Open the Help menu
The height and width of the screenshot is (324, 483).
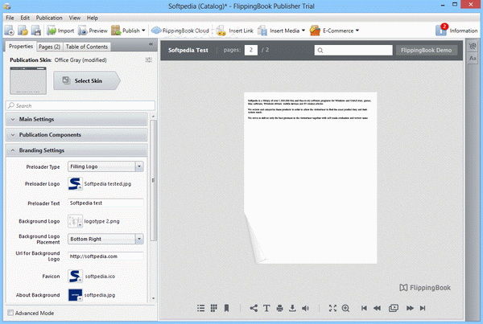(92, 18)
